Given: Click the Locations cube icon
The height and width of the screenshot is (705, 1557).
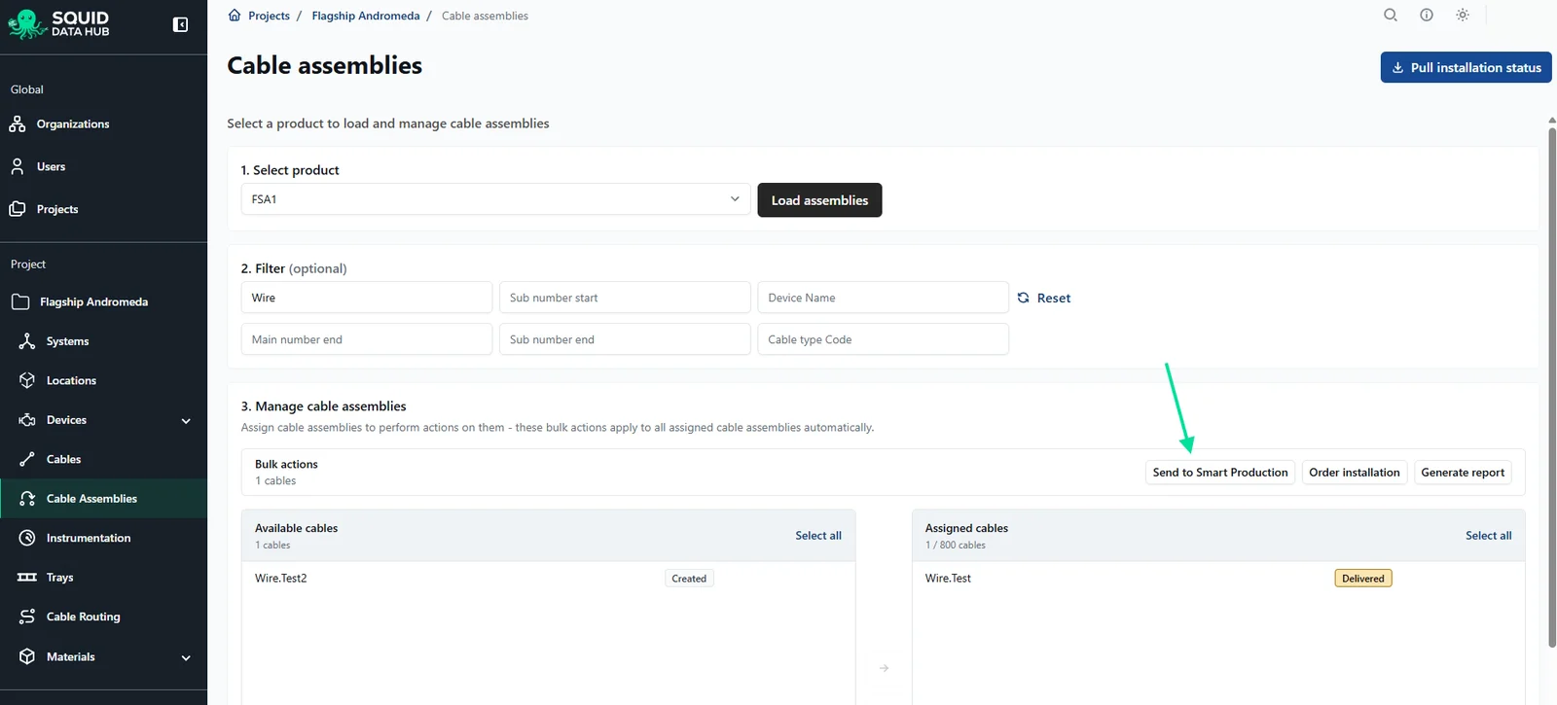Looking at the screenshot, I should click(x=27, y=380).
